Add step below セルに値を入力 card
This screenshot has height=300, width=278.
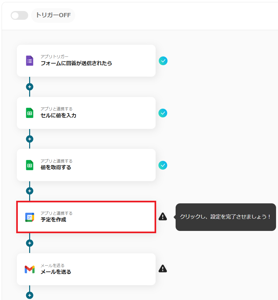(29, 139)
